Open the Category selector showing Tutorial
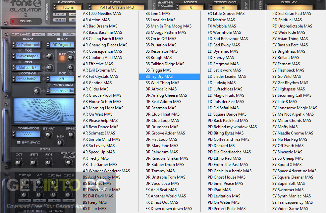Image resolution: width=326 pixels, height=213 pixels. 69,7
